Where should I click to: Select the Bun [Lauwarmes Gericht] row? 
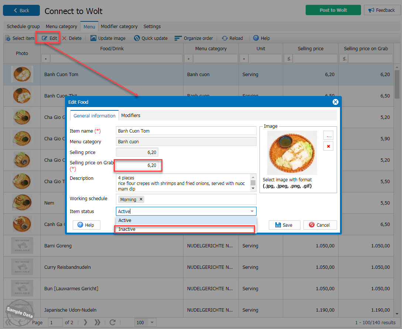pos(199,288)
